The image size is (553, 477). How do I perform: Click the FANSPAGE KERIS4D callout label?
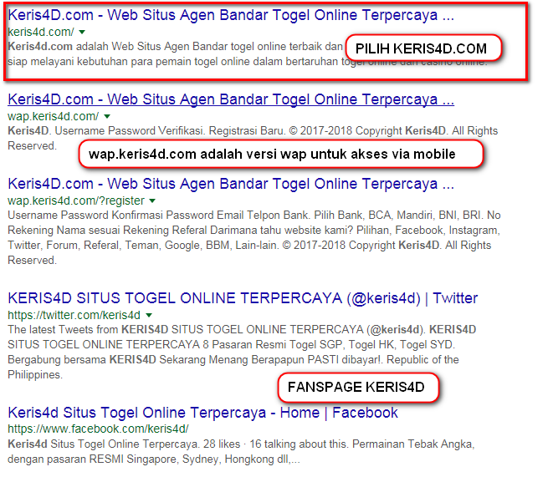[358, 388]
